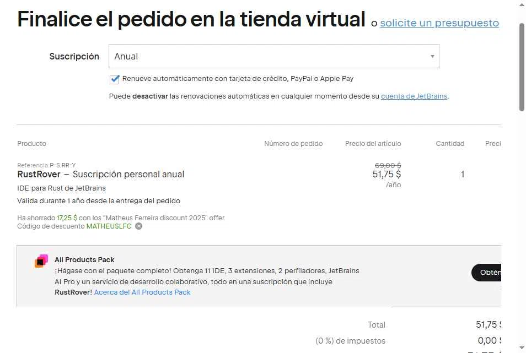Click the tax amount 0,00
The image size is (526, 353).
490,340
